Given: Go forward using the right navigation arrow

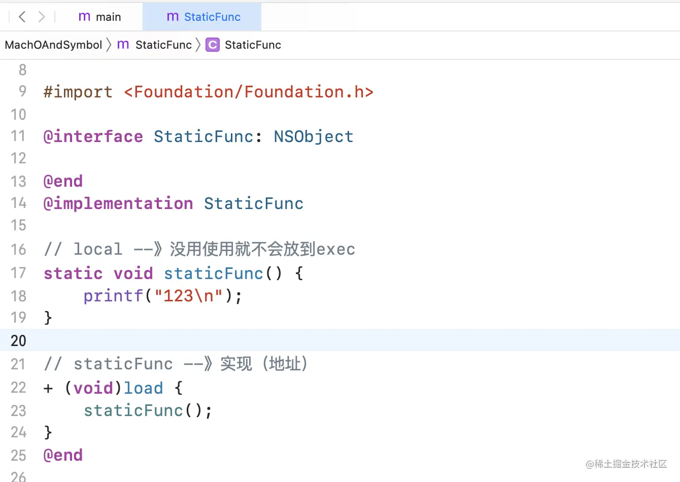Looking at the screenshot, I should tap(42, 17).
